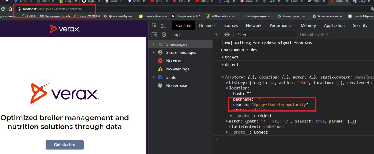374x154 pixels.
Task: Open the Шпаргалка Grid CSS bookmark
Action: coord(187,16)
